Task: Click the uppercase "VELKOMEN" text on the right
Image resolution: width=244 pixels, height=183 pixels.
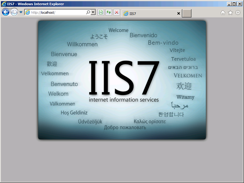Action: click(188, 76)
